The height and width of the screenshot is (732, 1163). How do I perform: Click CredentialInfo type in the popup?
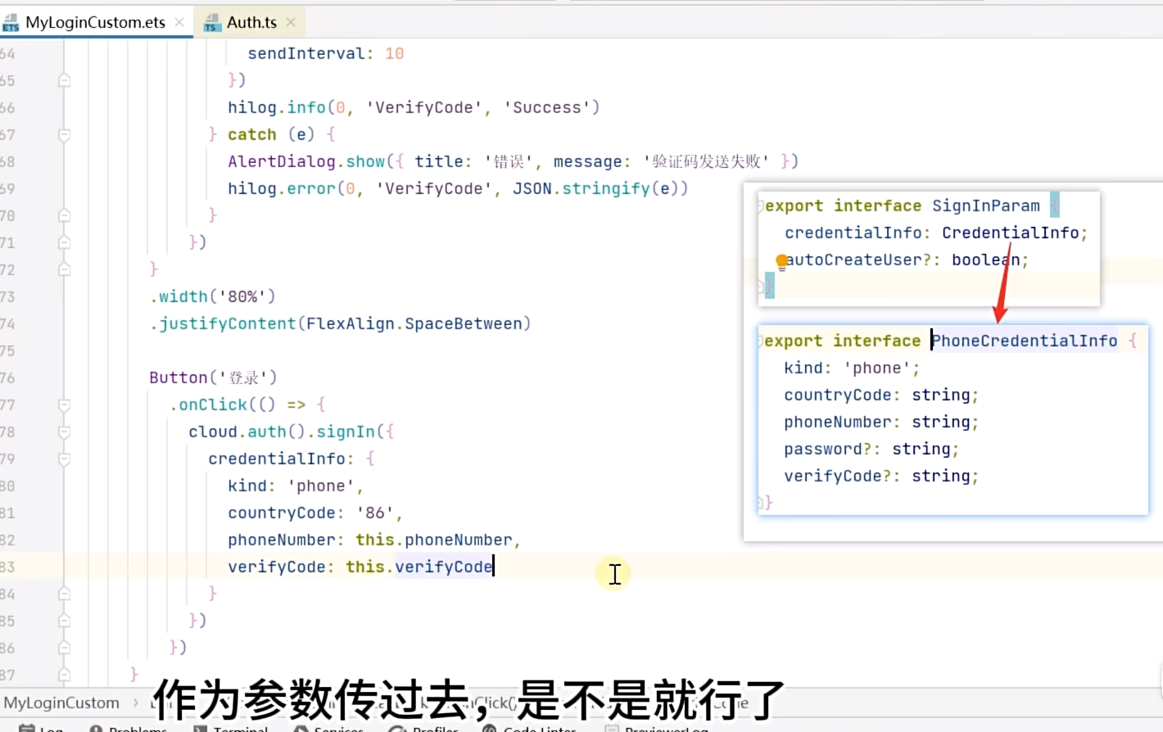click(1011, 233)
